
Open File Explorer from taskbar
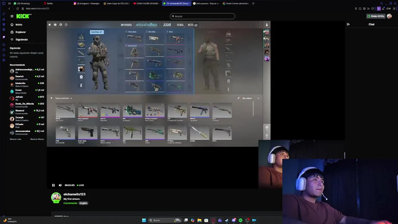[x=199, y=220]
